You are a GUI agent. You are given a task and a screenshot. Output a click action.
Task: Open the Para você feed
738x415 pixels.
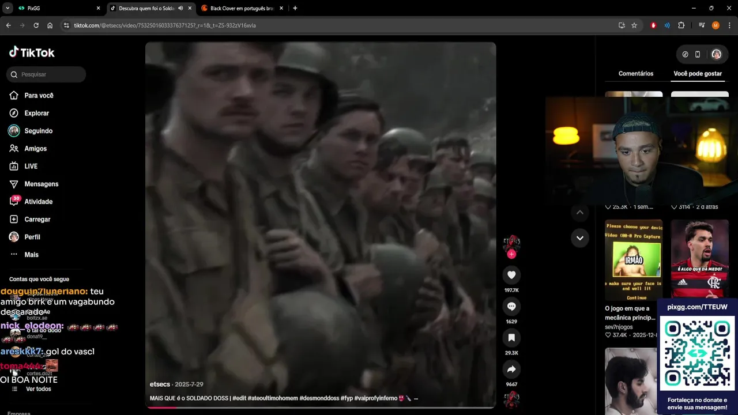click(39, 96)
